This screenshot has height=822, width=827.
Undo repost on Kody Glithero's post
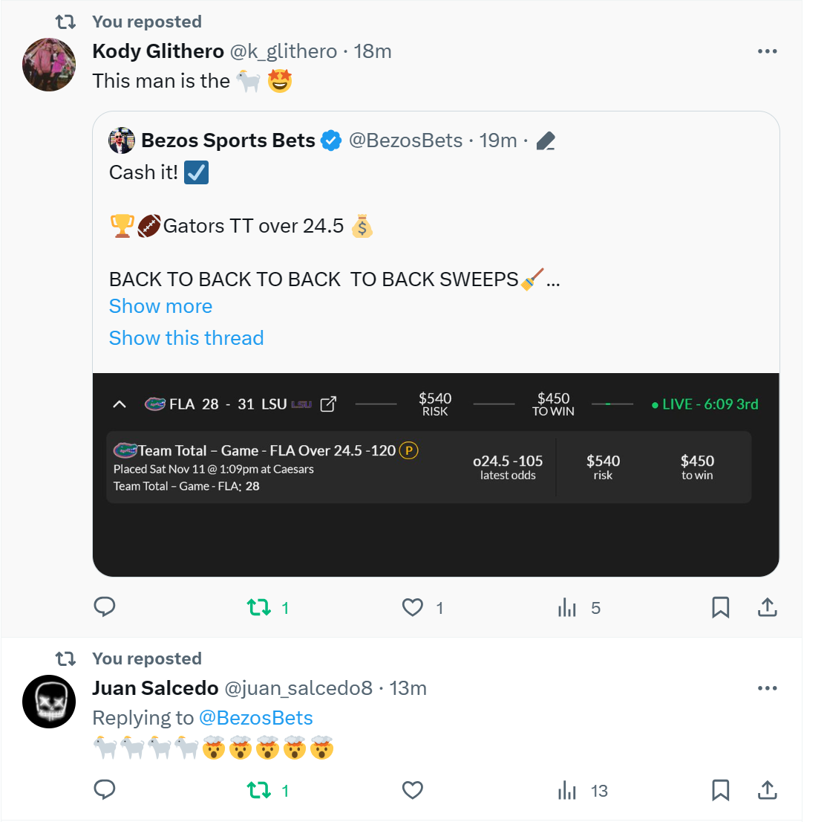259,608
